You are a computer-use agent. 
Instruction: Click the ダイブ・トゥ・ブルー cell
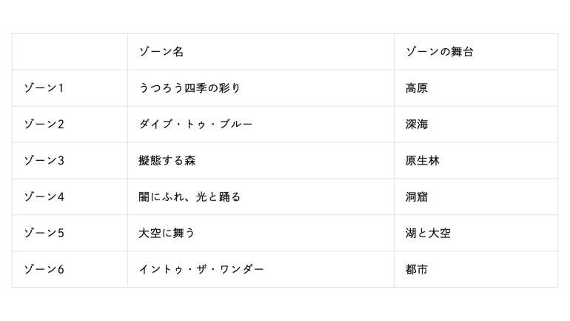(196, 125)
